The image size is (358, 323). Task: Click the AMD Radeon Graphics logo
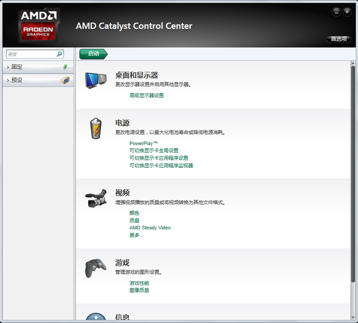(39, 25)
